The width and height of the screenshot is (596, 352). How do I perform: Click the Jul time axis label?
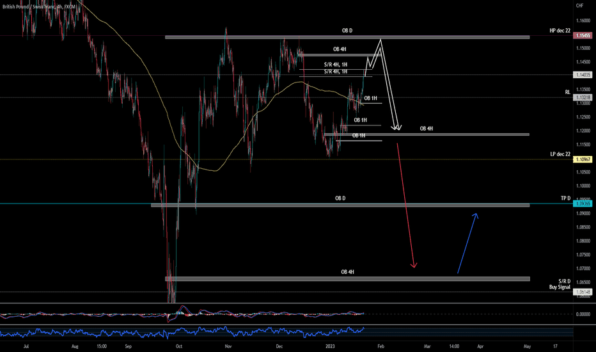26,346
